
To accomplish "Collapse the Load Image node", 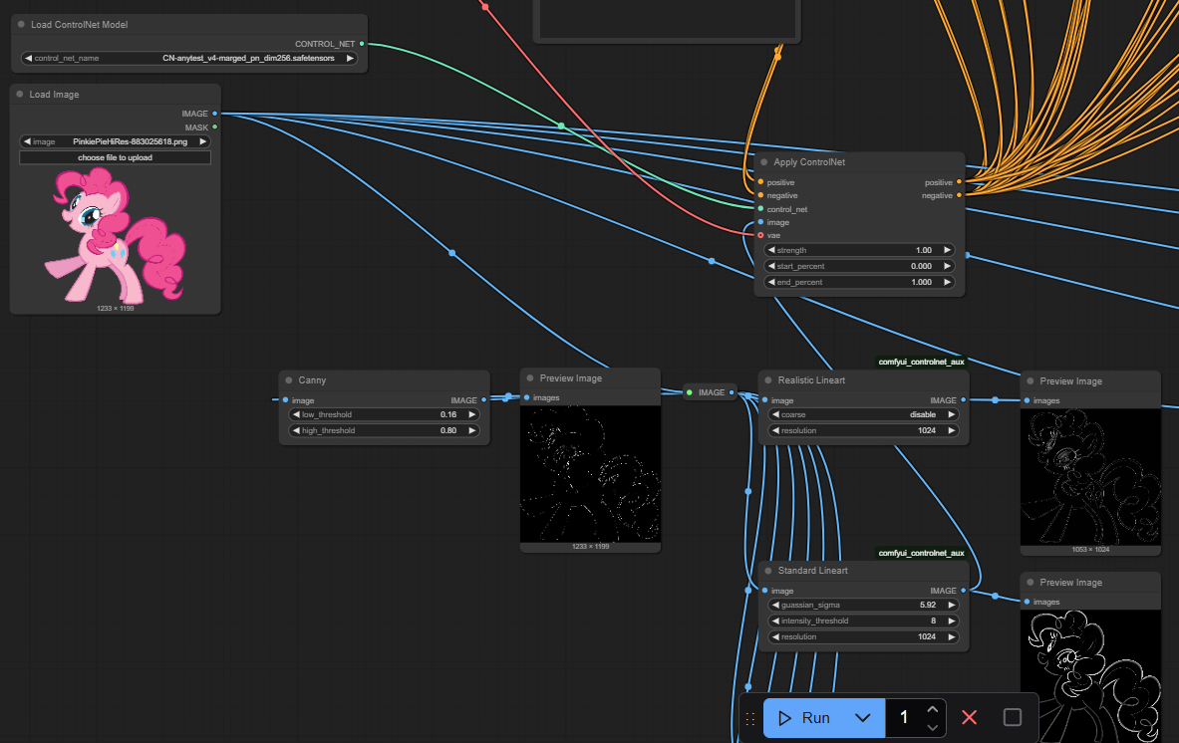I will 20,95.
